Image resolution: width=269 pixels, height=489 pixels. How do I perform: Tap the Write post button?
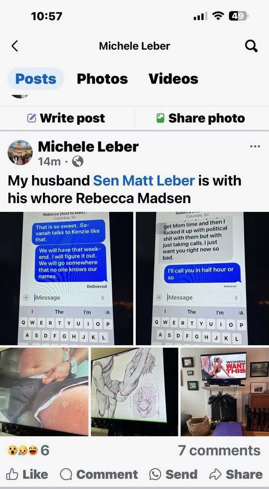coord(66,118)
